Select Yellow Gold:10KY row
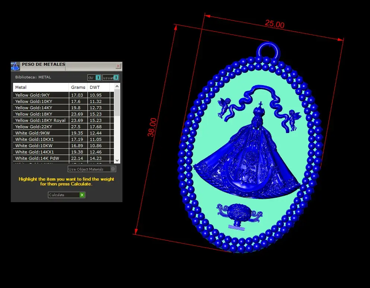 [x=64, y=101]
